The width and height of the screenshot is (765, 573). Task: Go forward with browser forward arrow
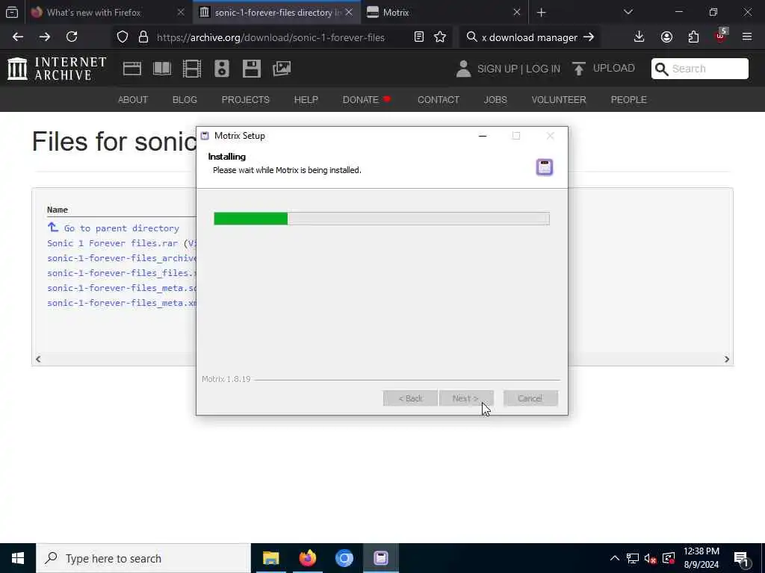44,37
